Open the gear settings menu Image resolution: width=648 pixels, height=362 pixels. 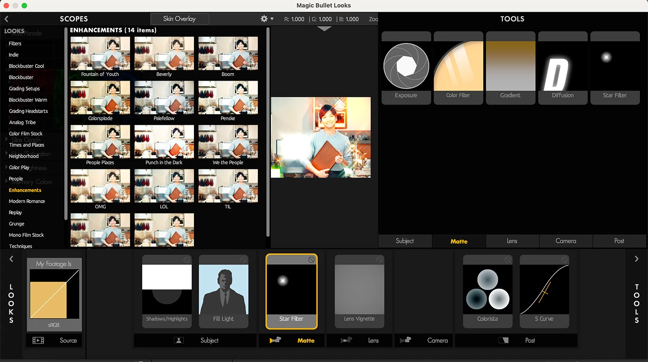266,19
